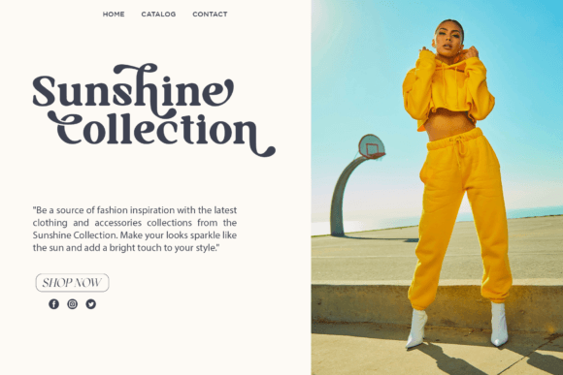Viewport: 563px width, 375px height.
Task: Open the Twitter bird icon
Action: click(x=91, y=304)
